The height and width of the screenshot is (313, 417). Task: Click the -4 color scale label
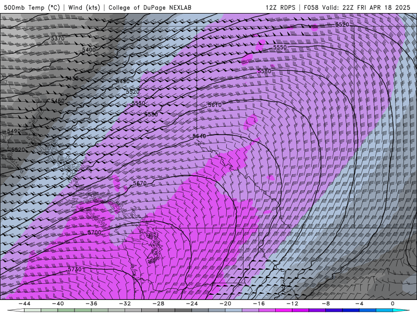pyautogui.click(x=359, y=304)
